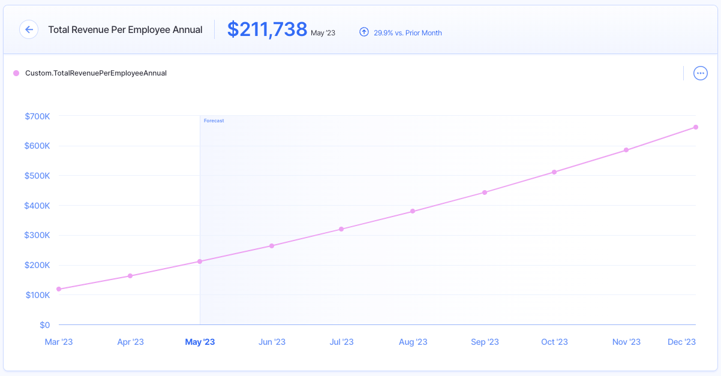Click the back arrow navigation icon
The width and height of the screenshot is (721, 376).
click(29, 29)
